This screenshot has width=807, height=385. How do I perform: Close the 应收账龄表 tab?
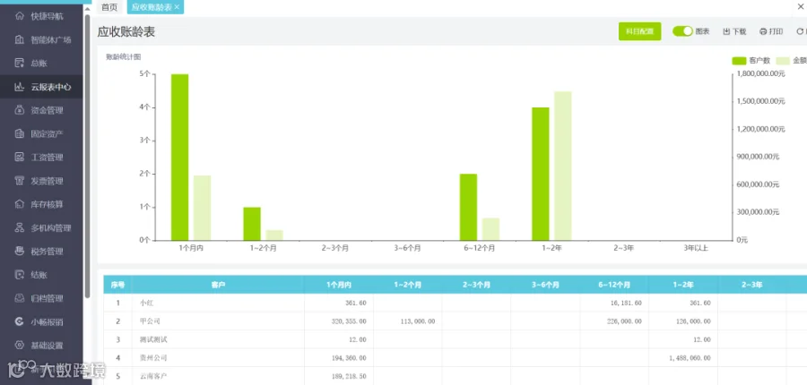click(x=177, y=7)
